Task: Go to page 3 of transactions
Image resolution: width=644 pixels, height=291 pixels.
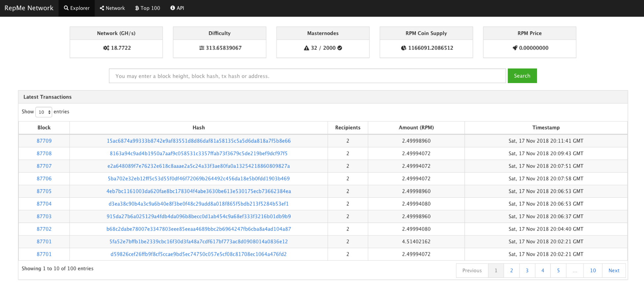Action: (527, 271)
